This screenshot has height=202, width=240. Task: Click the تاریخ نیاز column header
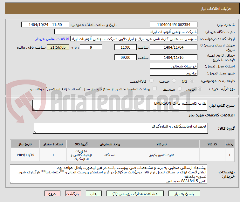[25, 144]
